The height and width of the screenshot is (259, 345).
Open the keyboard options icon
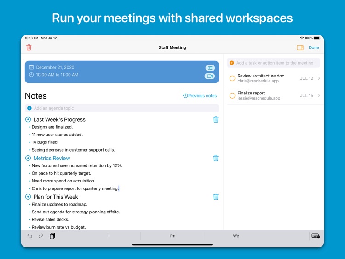coord(316,236)
